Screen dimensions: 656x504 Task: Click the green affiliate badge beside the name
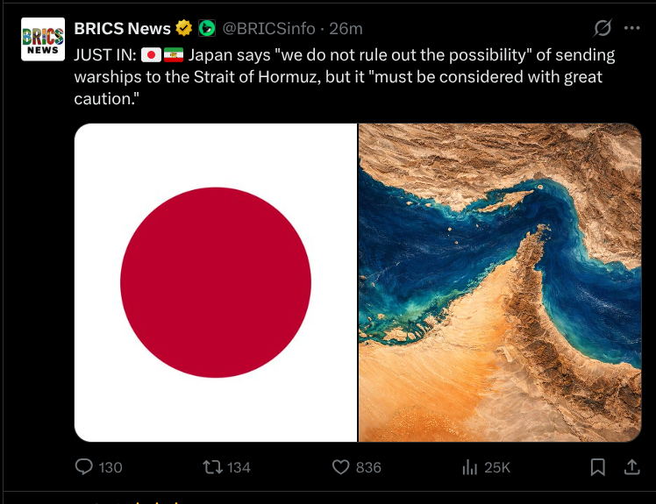(206, 28)
